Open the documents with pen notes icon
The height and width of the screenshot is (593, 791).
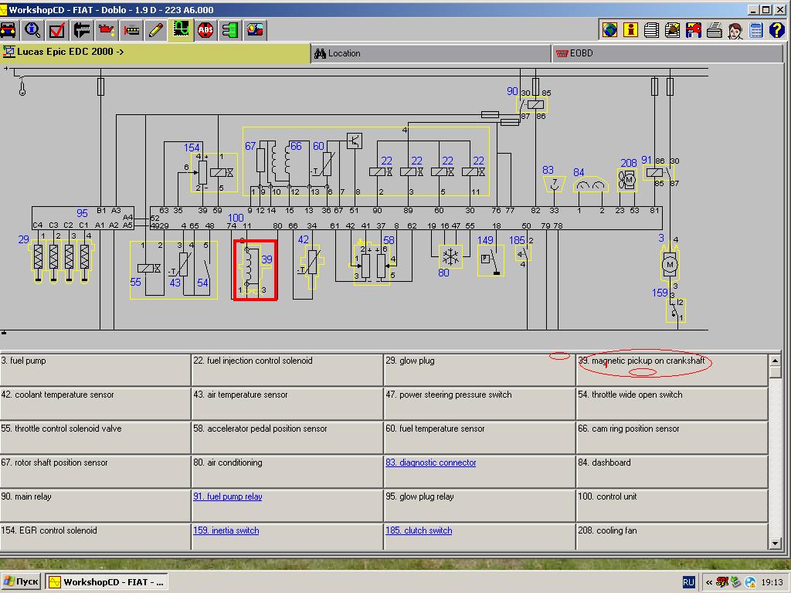pyautogui.click(x=673, y=30)
